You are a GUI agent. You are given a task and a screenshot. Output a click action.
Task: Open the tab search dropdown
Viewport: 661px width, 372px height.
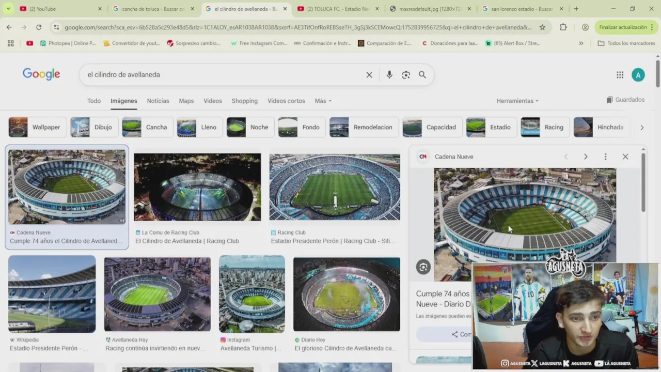point(8,9)
